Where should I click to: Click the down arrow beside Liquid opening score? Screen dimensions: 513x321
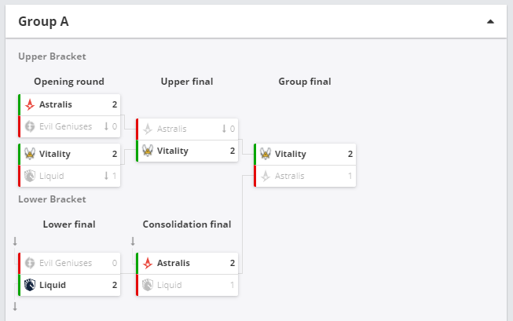(x=106, y=176)
